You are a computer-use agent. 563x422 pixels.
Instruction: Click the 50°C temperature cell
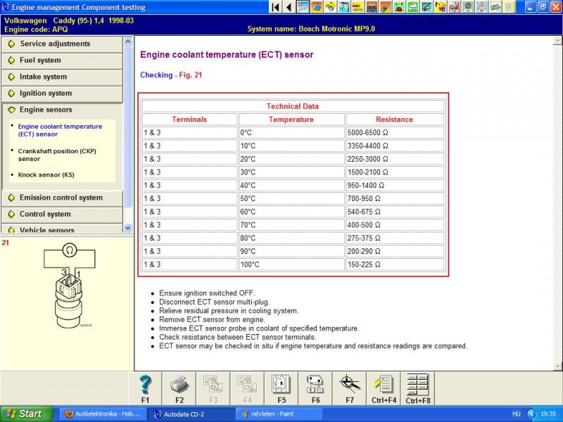(x=291, y=199)
